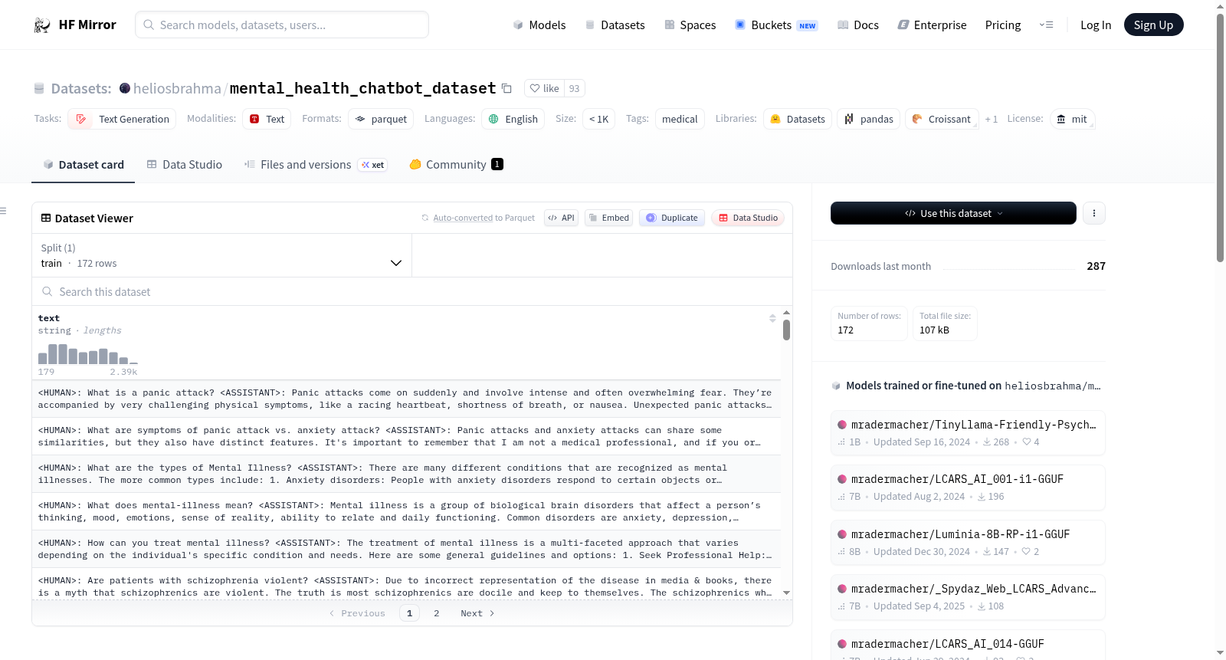Expand the Split train dropdown
The width and height of the screenshot is (1226, 660).
[221, 255]
